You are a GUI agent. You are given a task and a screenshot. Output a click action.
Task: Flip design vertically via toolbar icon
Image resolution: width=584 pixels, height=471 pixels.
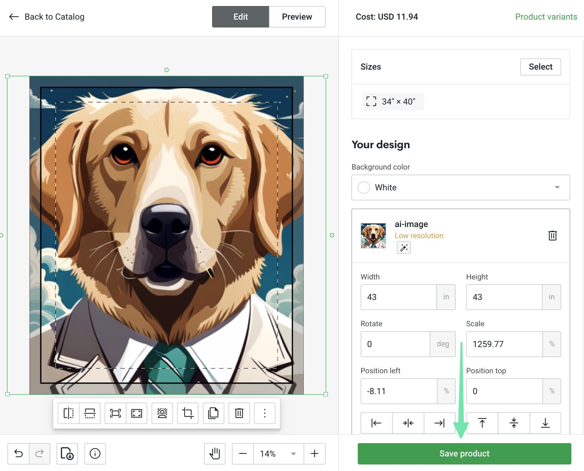[90, 413]
